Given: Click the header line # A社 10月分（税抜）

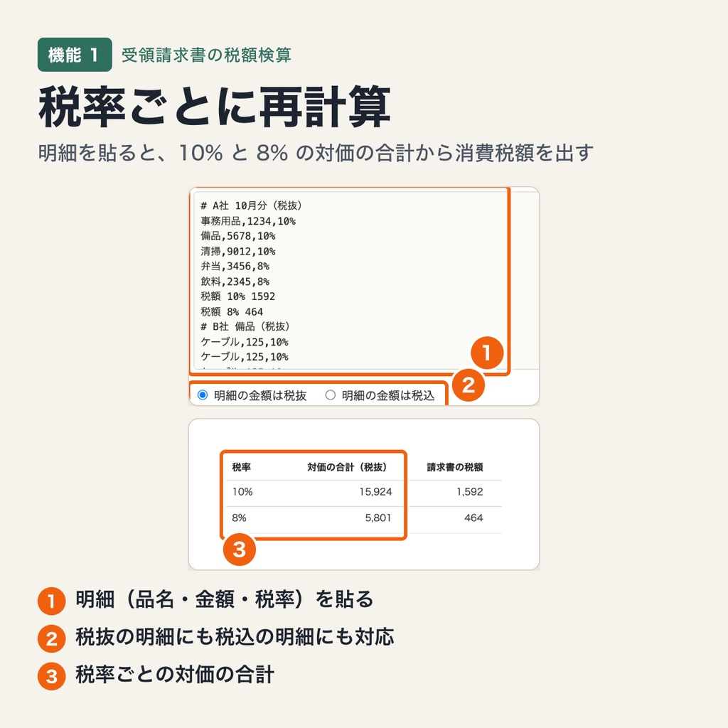Looking at the screenshot, I should [x=251, y=205].
